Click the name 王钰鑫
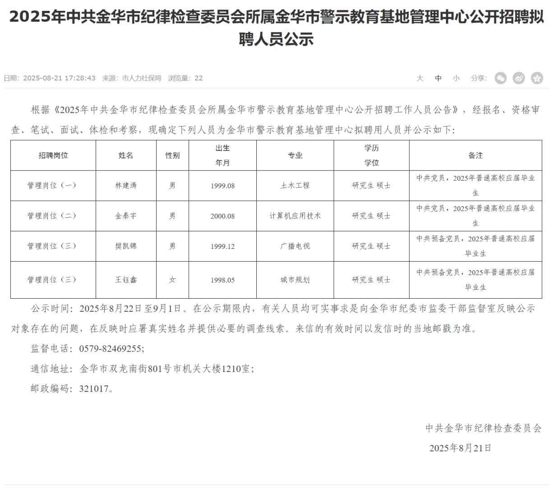550x488 pixels. tap(126, 280)
